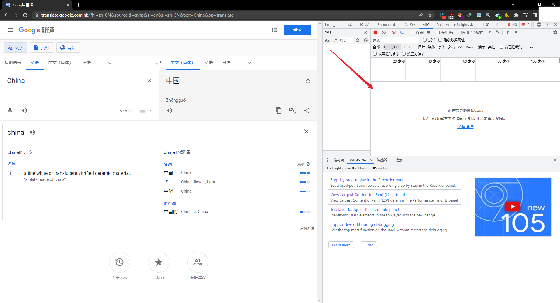
Task: Expand more target languages chevron
Action: coord(249,63)
